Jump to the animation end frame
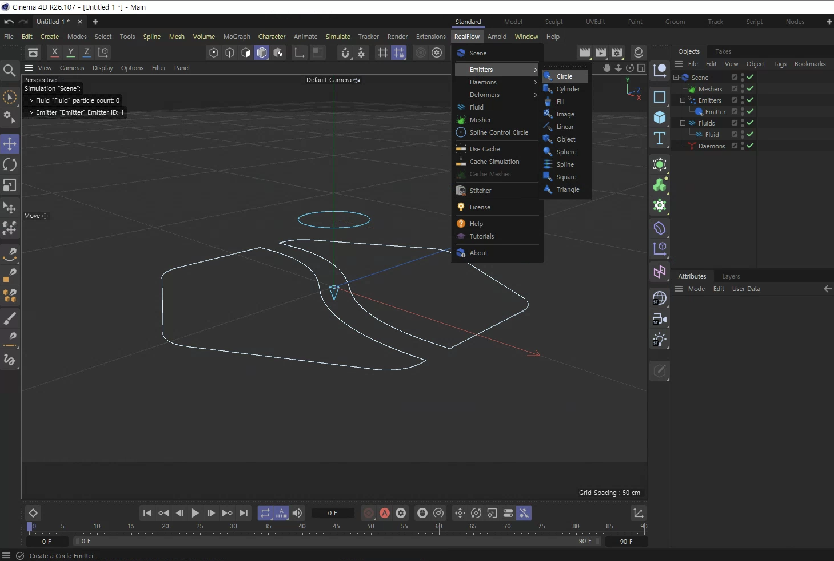Screen dimensions: 834x561 click(x=244, y=513)
